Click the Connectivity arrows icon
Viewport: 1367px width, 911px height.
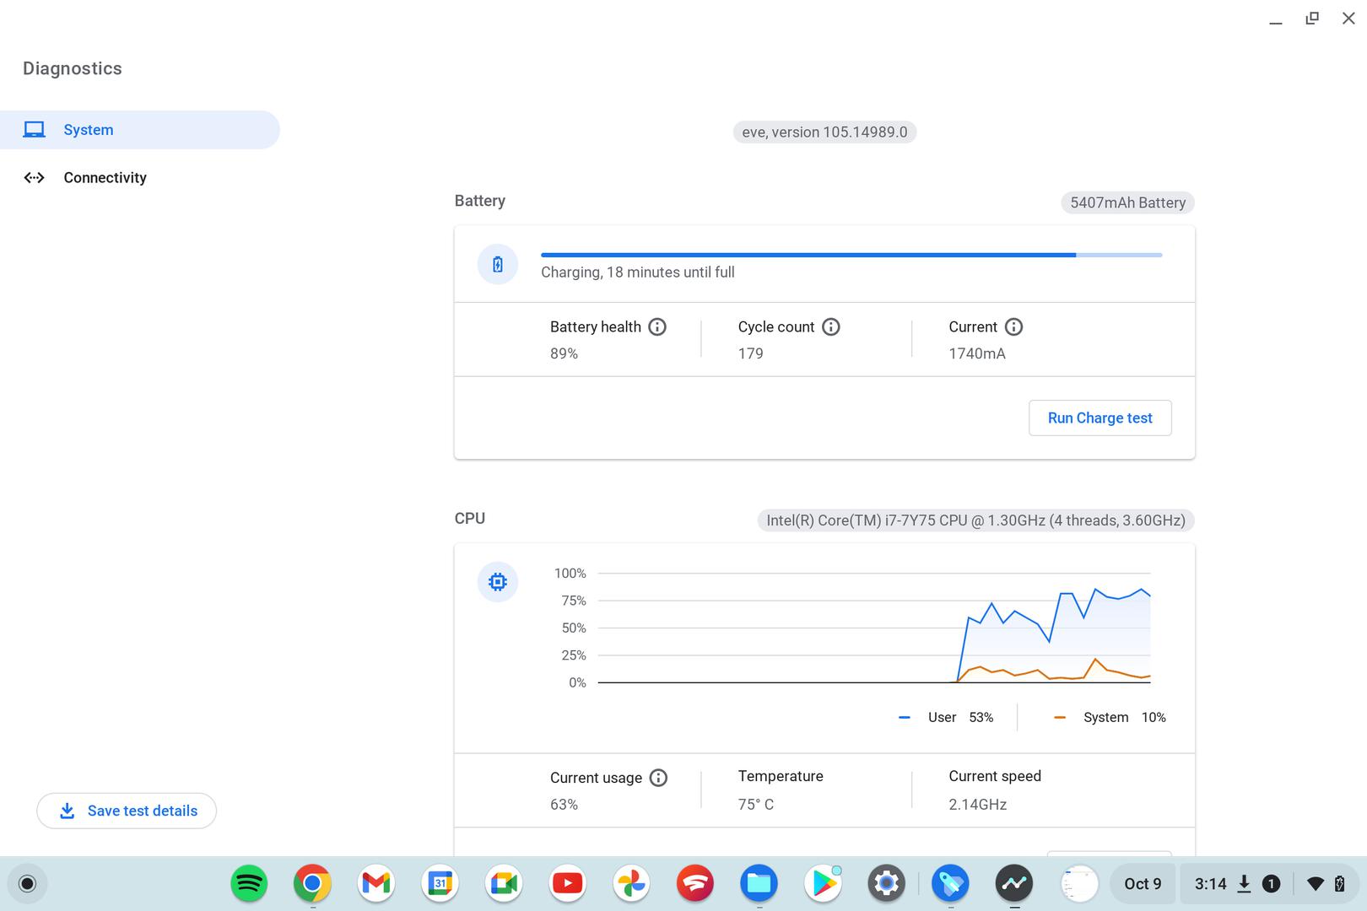point(34,178)
